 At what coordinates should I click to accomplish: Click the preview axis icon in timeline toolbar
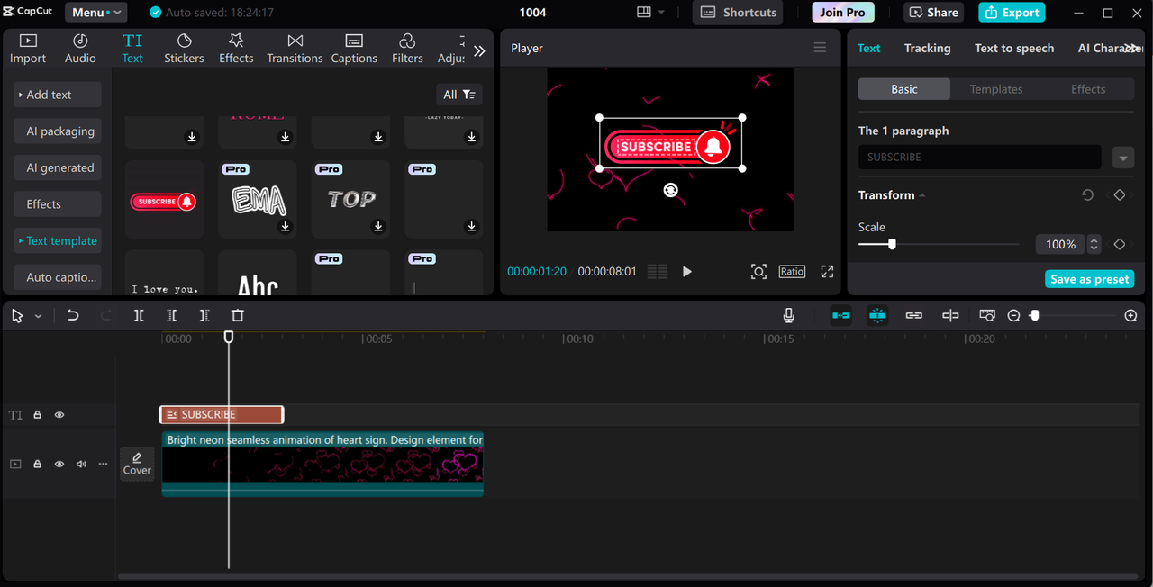click(x=987, y=316)
